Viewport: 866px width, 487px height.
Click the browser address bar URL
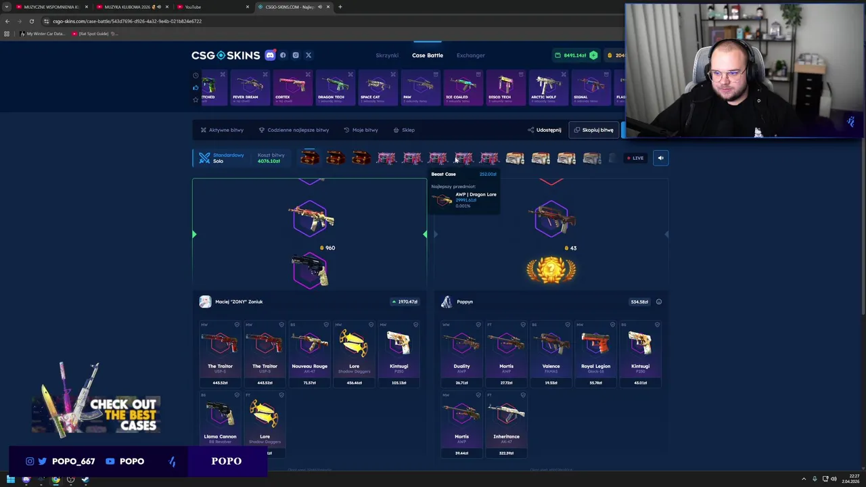click(127, 21)
